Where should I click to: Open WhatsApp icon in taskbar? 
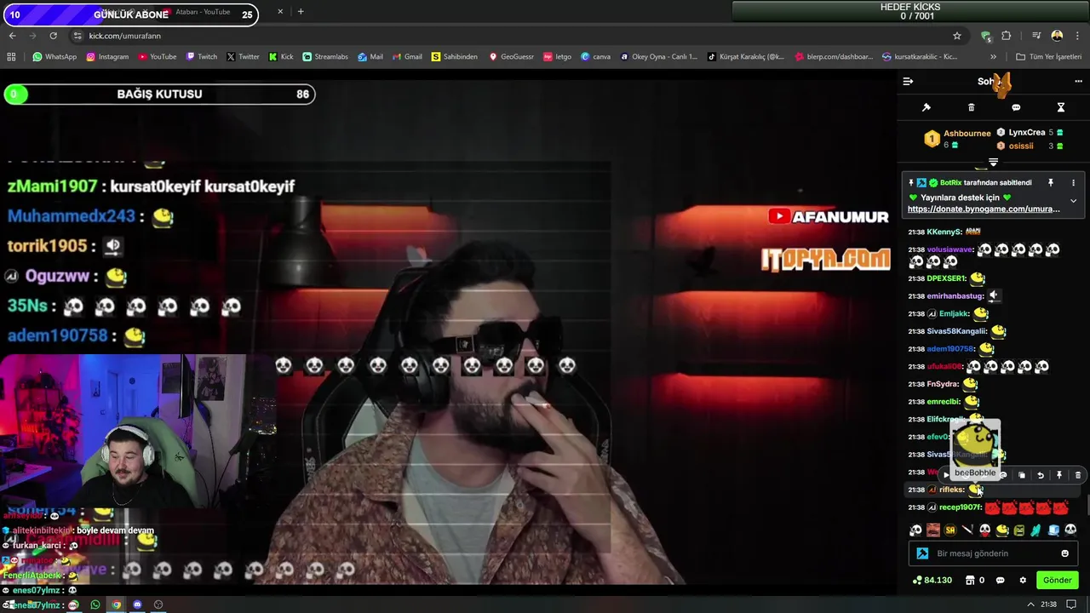[x=95, y=604]
